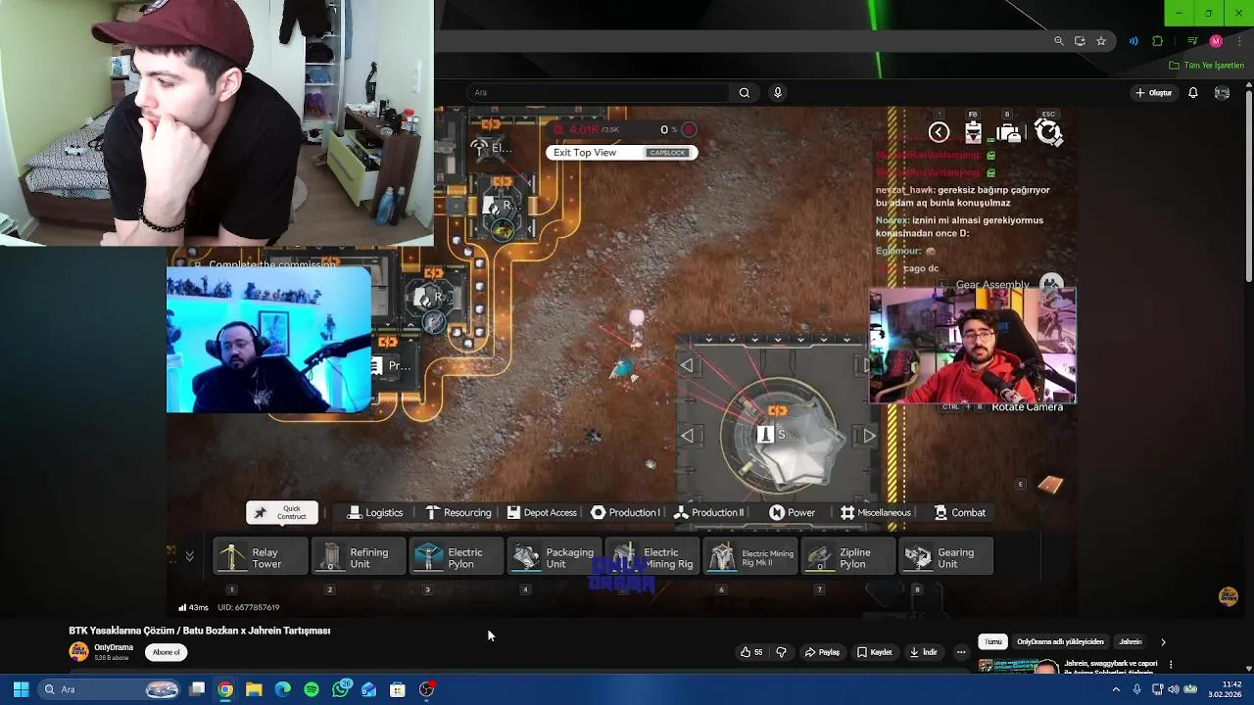Select Electric Pylon building slot
The image size is (1254, 705).
point(457,557)
